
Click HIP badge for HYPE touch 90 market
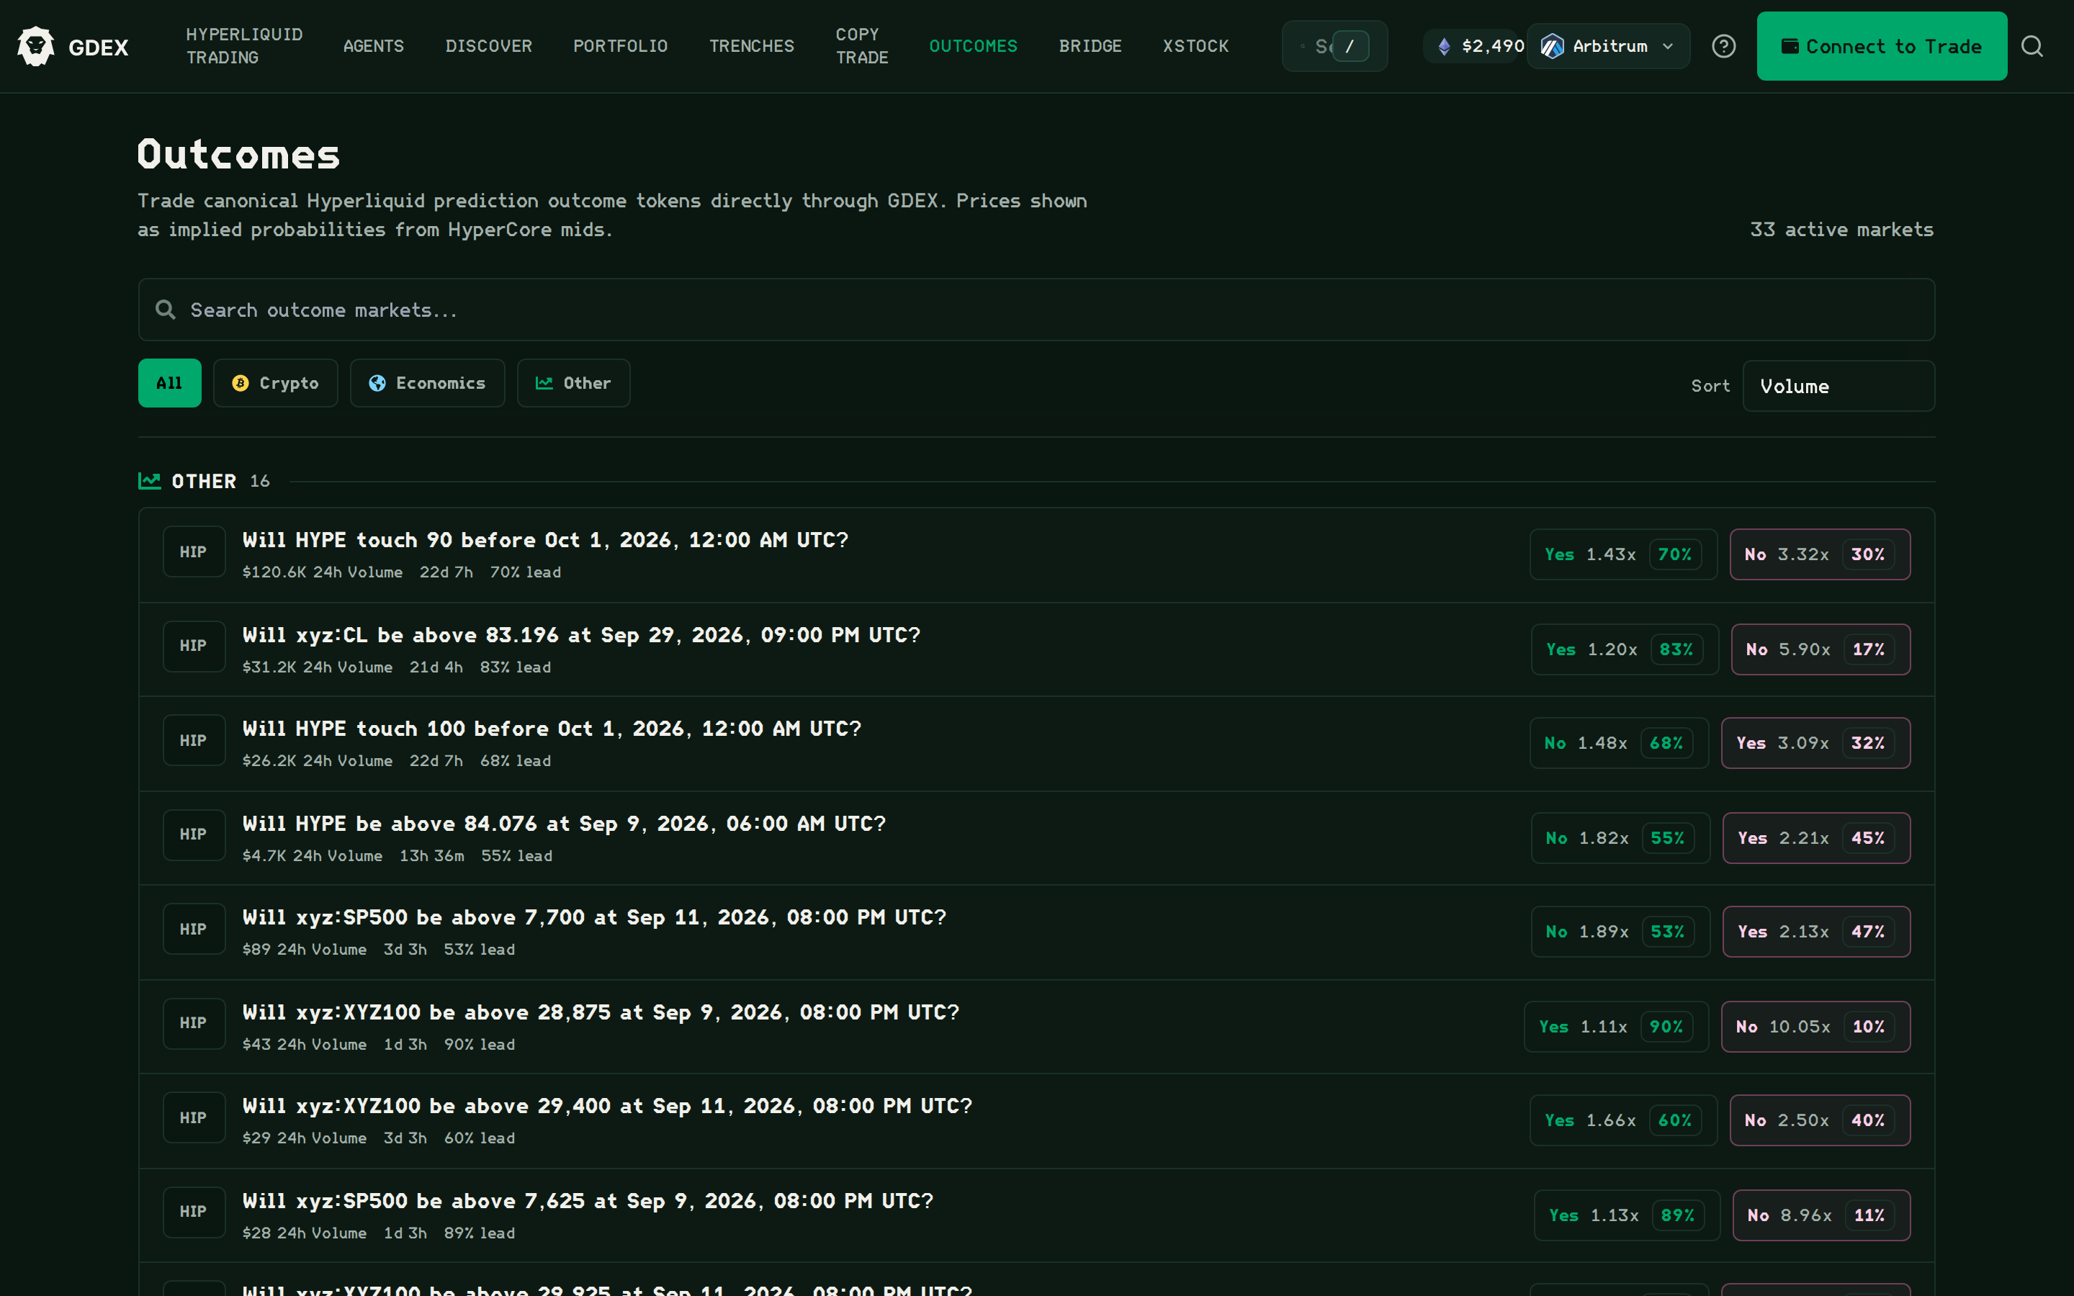pos(194,552)
